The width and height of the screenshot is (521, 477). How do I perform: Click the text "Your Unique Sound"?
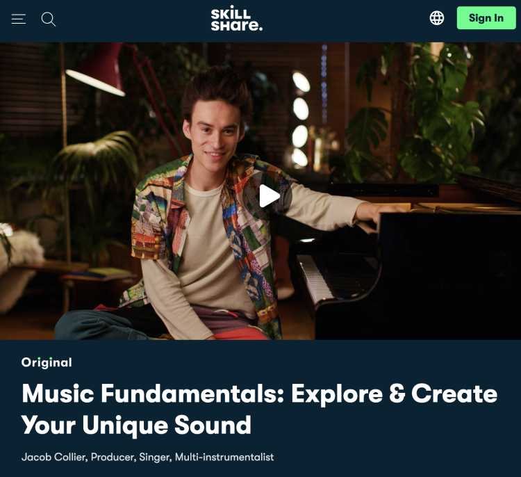(x=136, y=425)
